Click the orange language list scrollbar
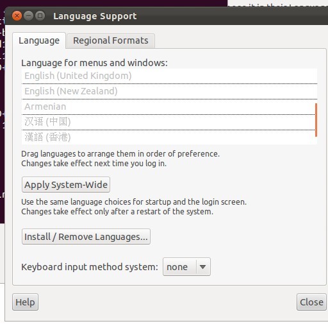This screenshot has width=328, height=335. pos(316,120)
